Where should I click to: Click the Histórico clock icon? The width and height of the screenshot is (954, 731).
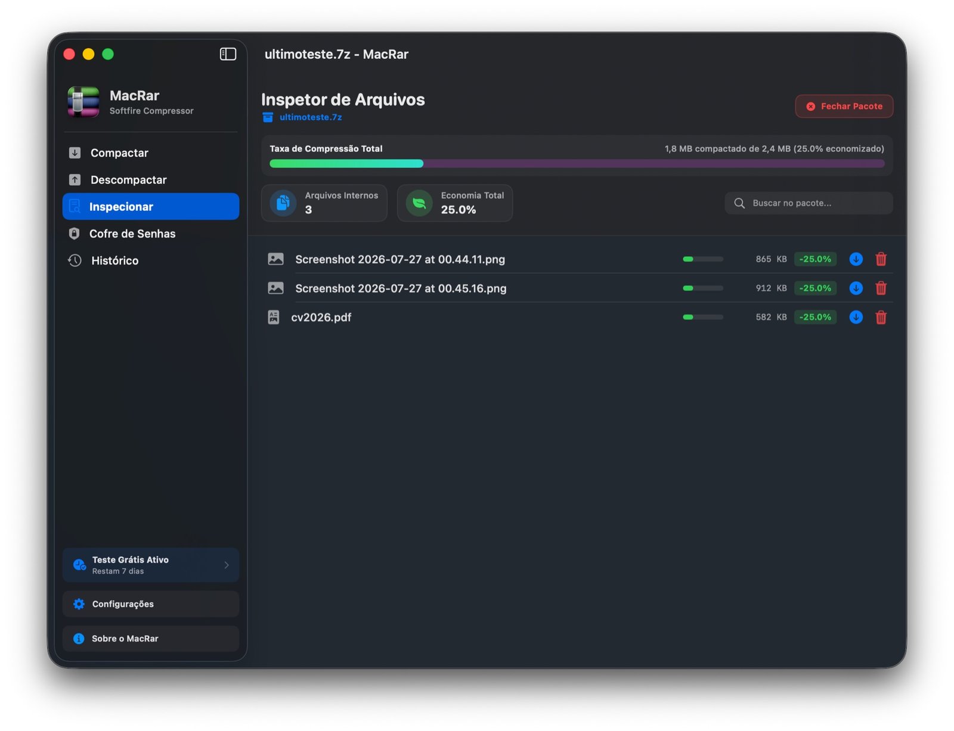75,260
